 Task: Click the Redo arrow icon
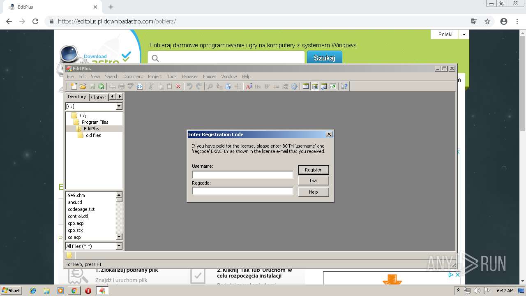pos(199,86)
